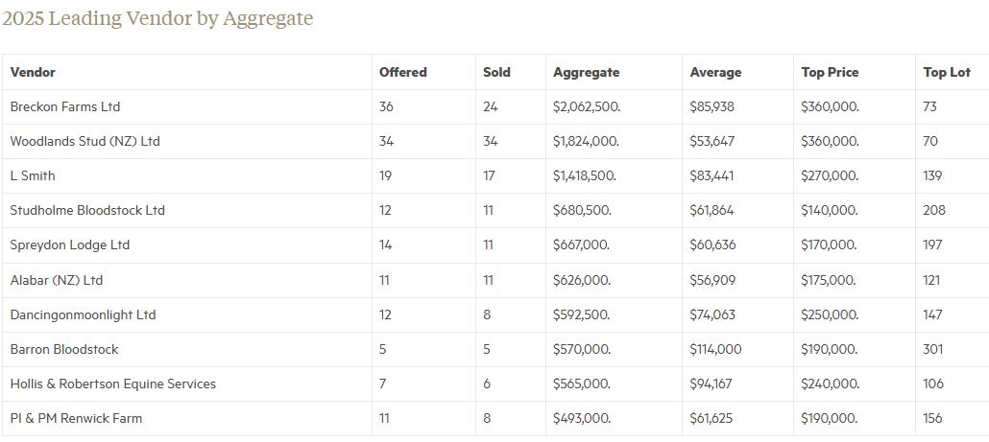989x442 pixels.
Task: Click Studholme Bloodstock Ltd vendor name
Action: click(x=87, y=210)
